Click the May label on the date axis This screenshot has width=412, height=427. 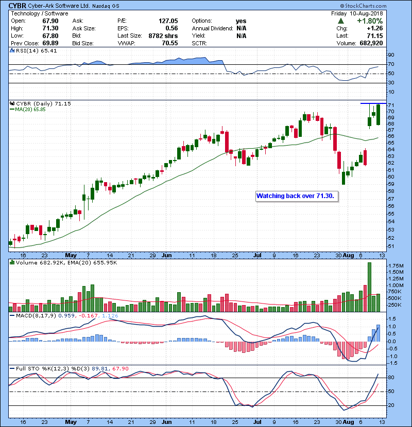point(71,255)
